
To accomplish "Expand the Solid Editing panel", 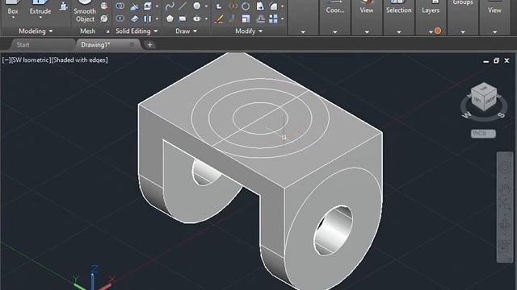I will [137, 31].
